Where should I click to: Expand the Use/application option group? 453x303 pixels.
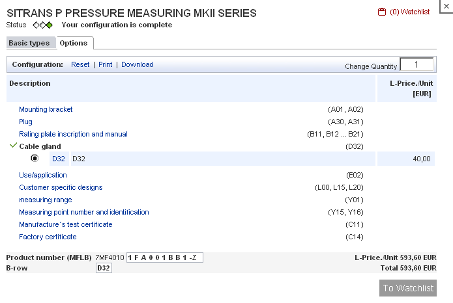43,176
